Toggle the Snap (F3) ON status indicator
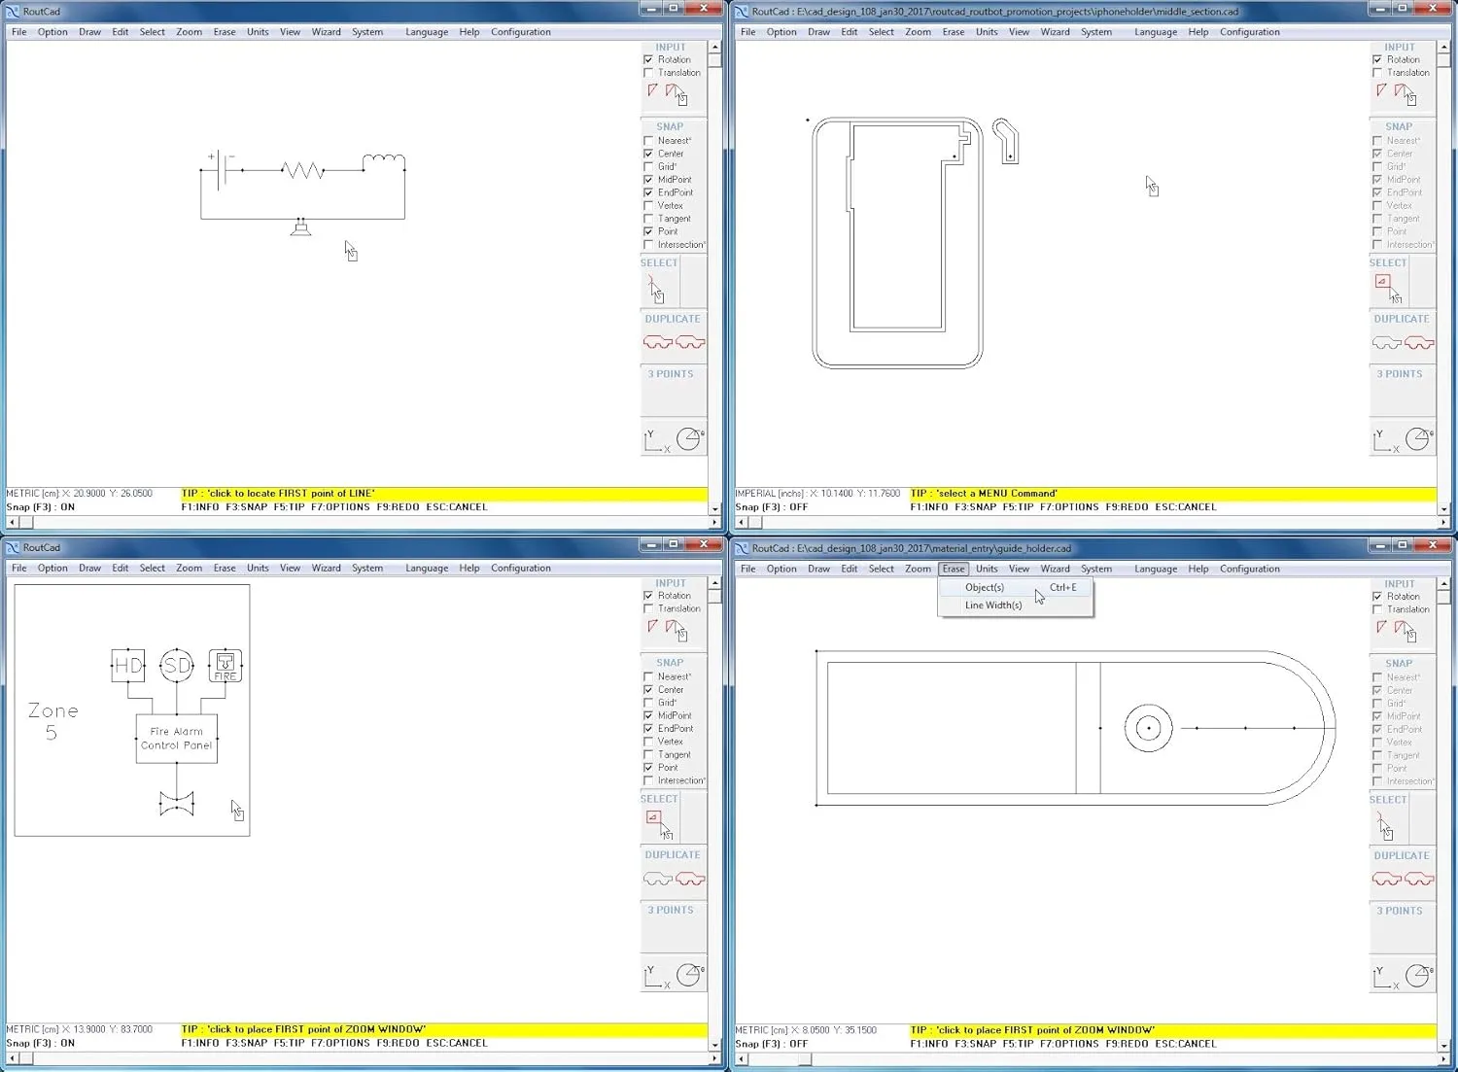1458x1072 pixels. 41,506
